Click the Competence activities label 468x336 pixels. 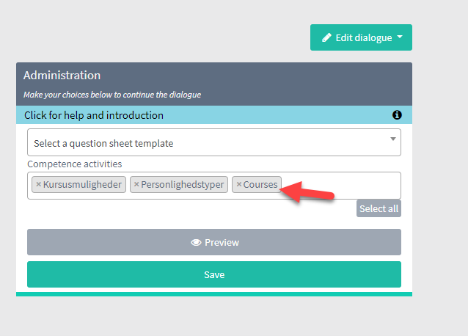click(x=75, y=164)
